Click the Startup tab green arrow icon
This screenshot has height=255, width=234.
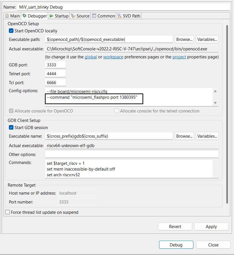point(51,16)
